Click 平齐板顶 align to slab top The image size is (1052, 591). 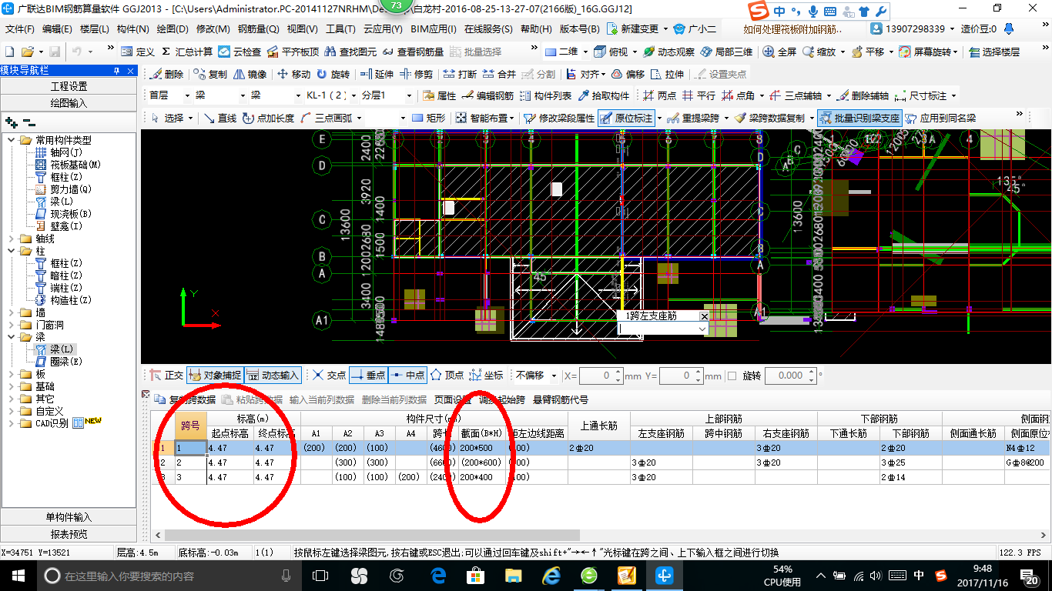coord(293,52)
